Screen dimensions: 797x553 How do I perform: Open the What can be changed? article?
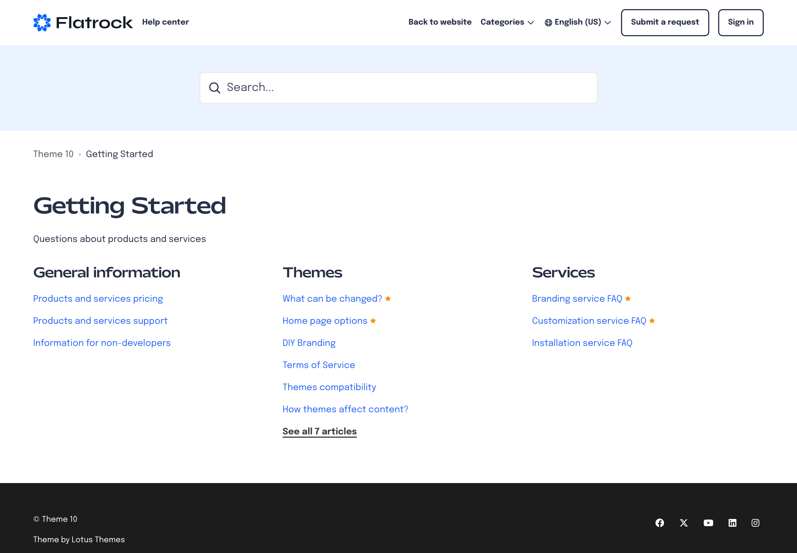332,299
